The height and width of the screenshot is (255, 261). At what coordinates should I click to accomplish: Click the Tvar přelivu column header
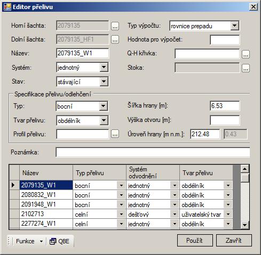coord(206,172)
